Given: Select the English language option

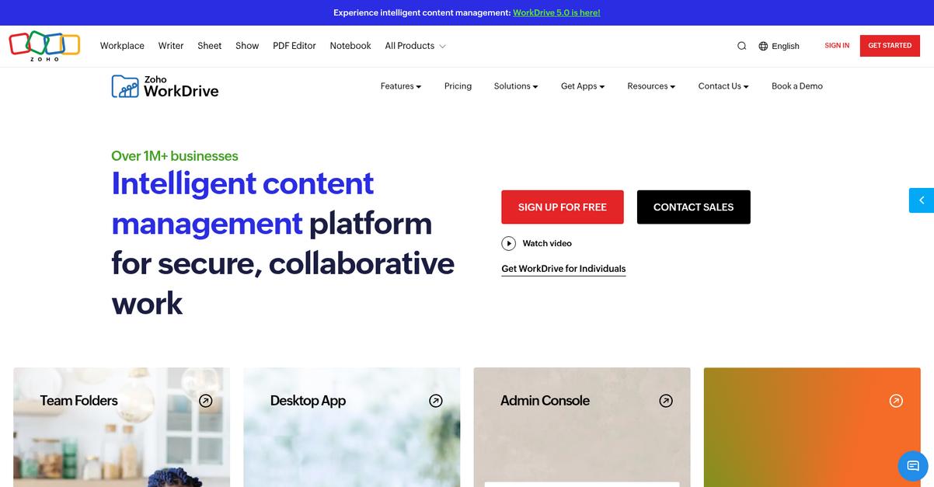Looking at the screenshot, I should 786,46.
